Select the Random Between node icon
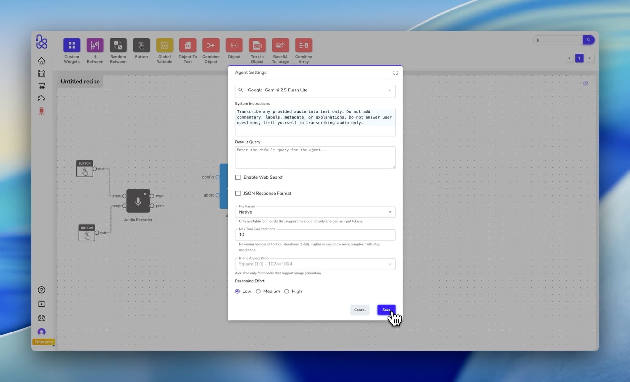The image size is (630, 382). tap(118, 45)
